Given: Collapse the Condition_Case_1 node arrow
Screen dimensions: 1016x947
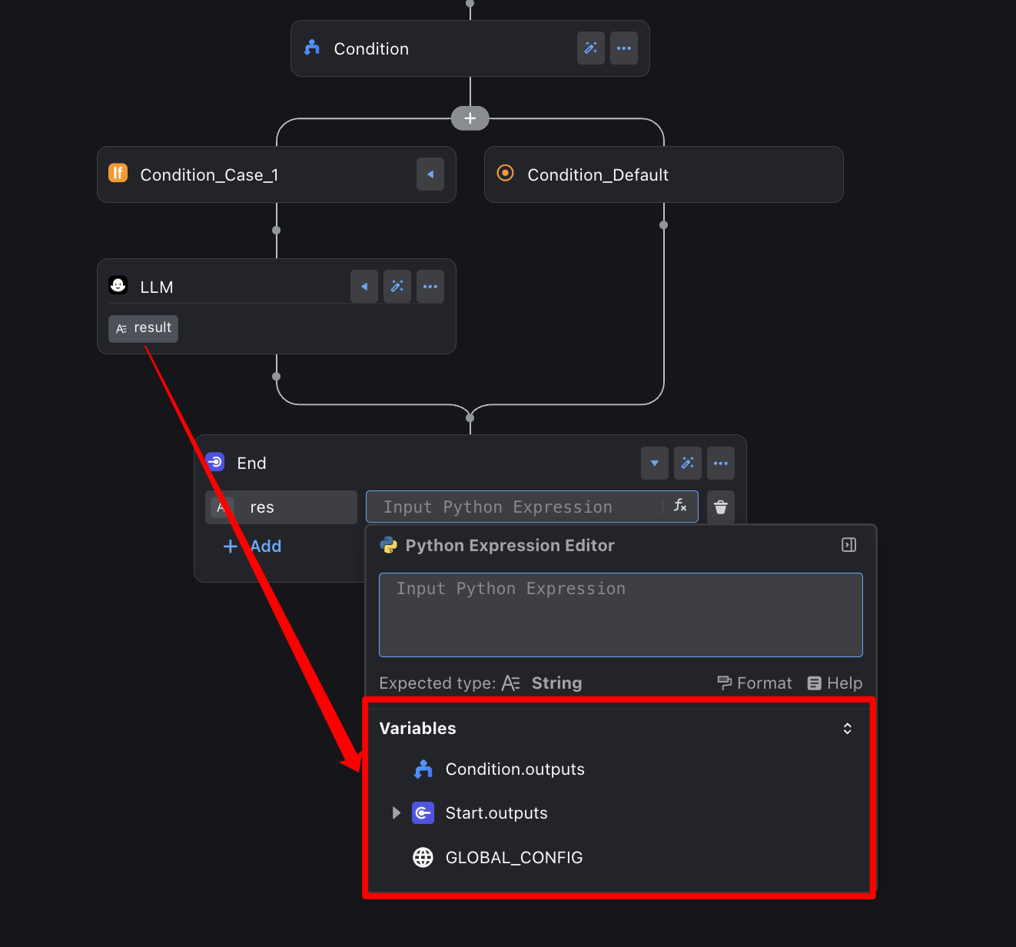Looking at the screenshot, I should tap(430, 174).
